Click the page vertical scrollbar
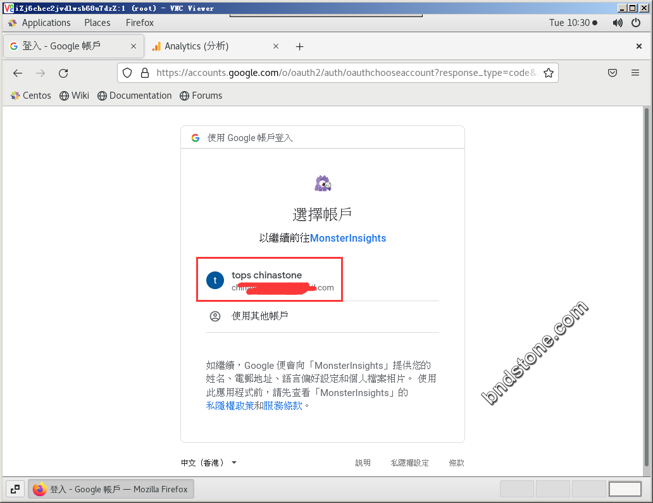Screen dimensions: 653x503 tap(646, 287)
